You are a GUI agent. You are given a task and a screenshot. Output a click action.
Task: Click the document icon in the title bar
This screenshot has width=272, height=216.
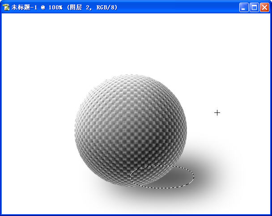[x=6, y=8]
